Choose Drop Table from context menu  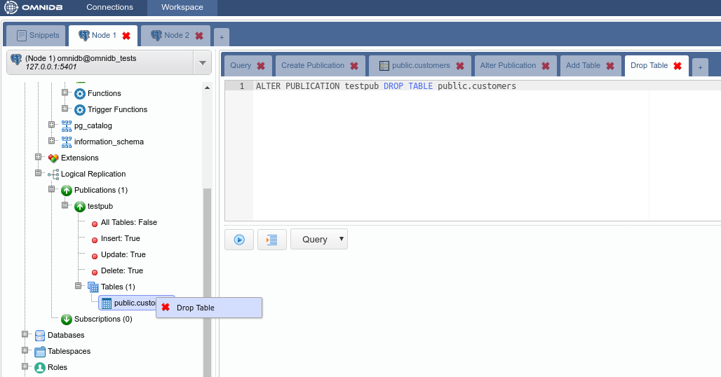coord(196,308)
